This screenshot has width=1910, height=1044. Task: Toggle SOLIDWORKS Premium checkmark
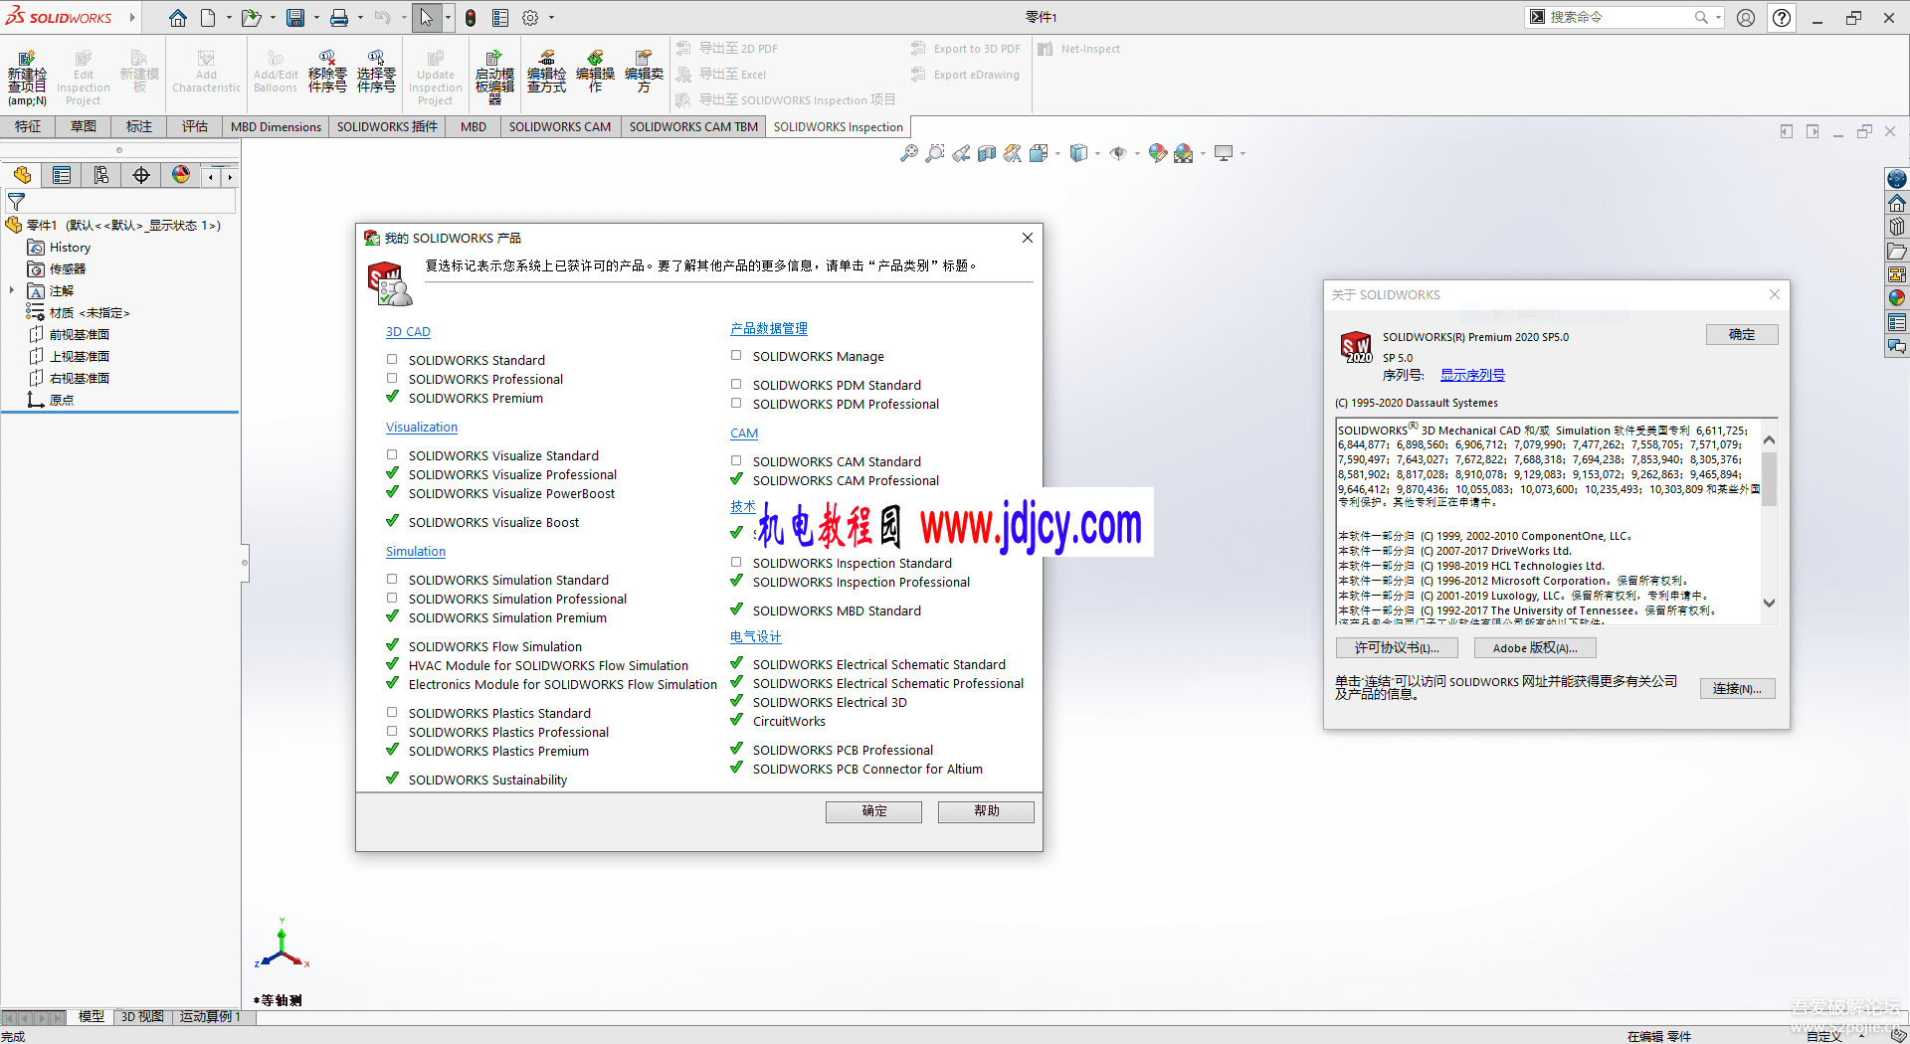tap(392, 397)
